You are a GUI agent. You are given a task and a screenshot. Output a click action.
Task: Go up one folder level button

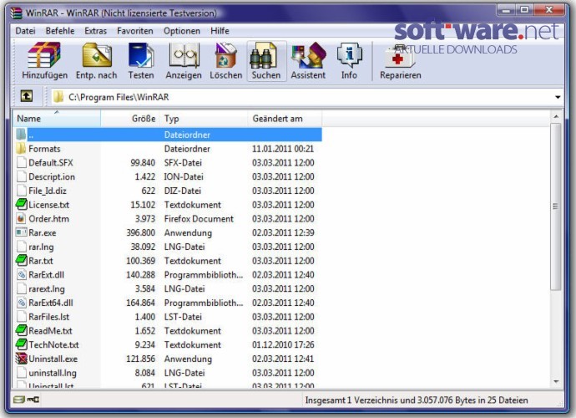[x=26, y=96]
